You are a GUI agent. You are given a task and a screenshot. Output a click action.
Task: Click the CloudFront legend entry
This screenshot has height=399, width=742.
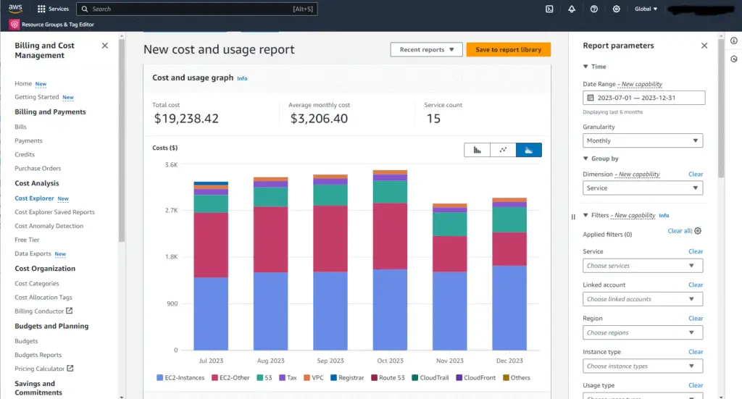coord(475,378)
